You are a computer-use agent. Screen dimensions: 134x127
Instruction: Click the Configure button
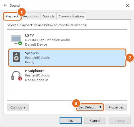coord(18,107)
